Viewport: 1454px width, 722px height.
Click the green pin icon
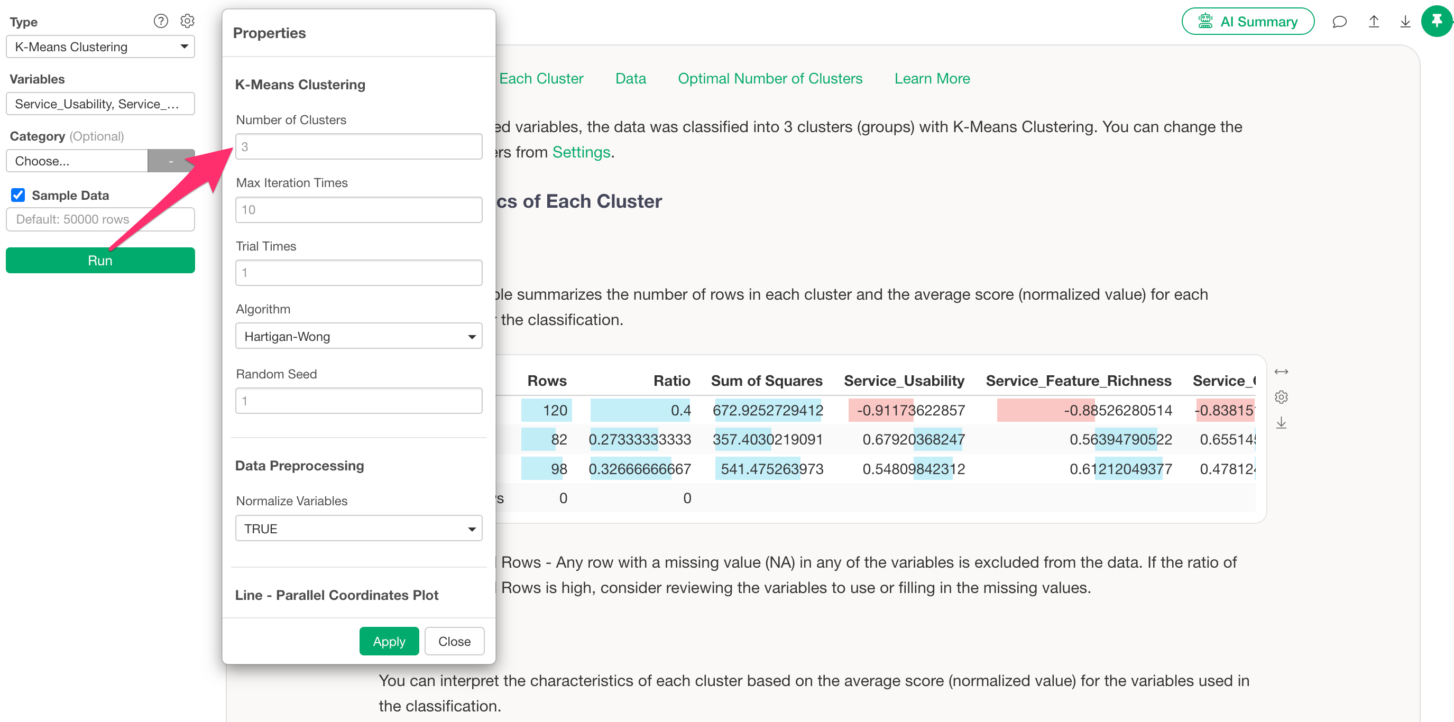1437,22
